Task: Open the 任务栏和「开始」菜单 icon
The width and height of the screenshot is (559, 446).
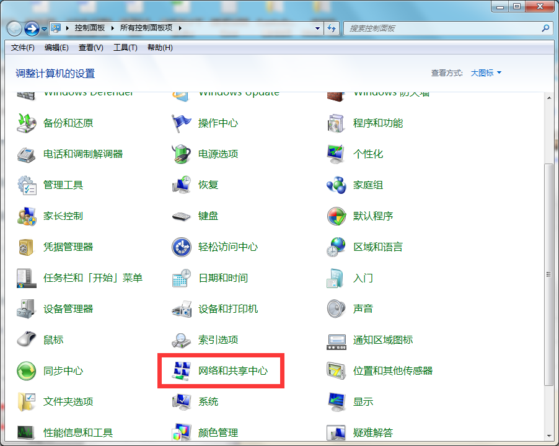Action: tap(27, 278)
